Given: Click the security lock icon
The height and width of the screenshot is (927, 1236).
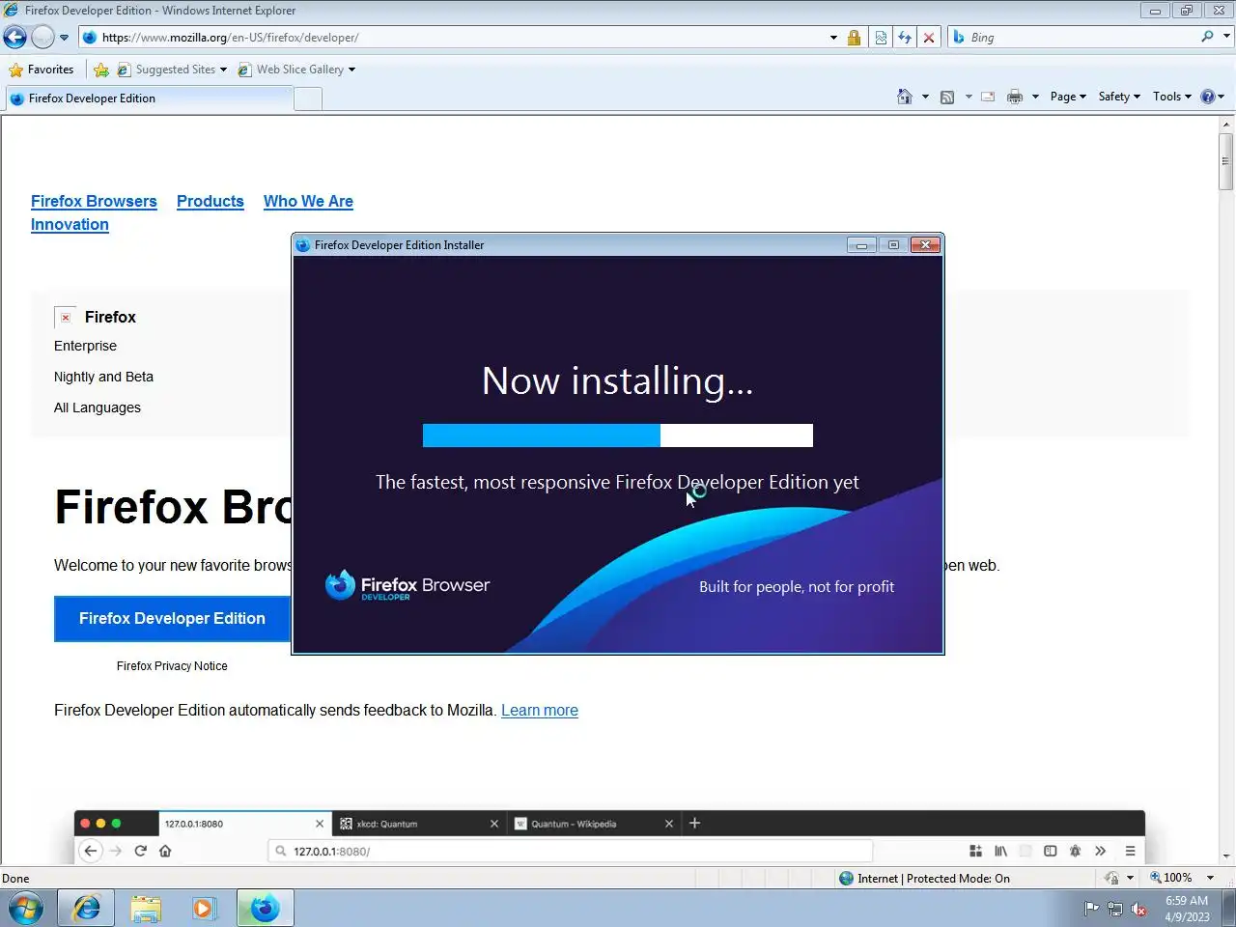Looking at the screenshot, I should point(854,38).
